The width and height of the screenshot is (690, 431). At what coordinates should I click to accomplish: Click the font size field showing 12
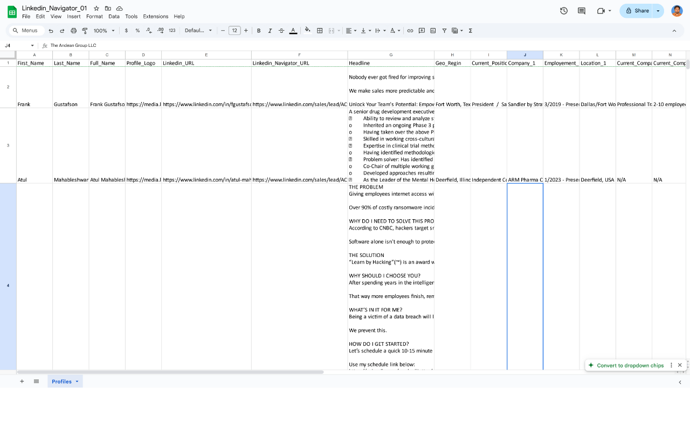click(234, 31)
